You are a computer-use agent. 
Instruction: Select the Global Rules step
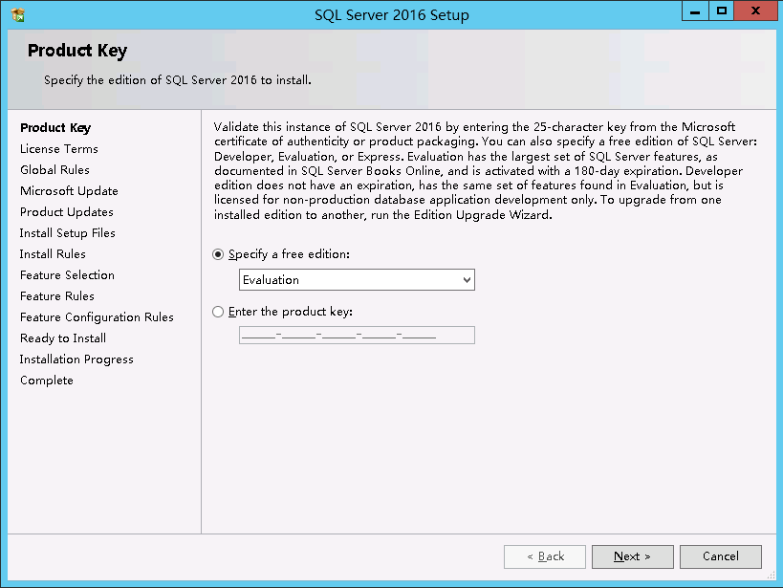(x=54, y=170)
